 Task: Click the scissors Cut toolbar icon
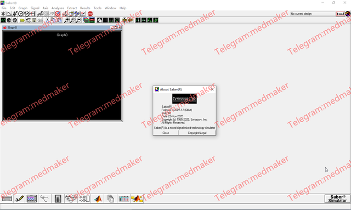pos(47,20)
